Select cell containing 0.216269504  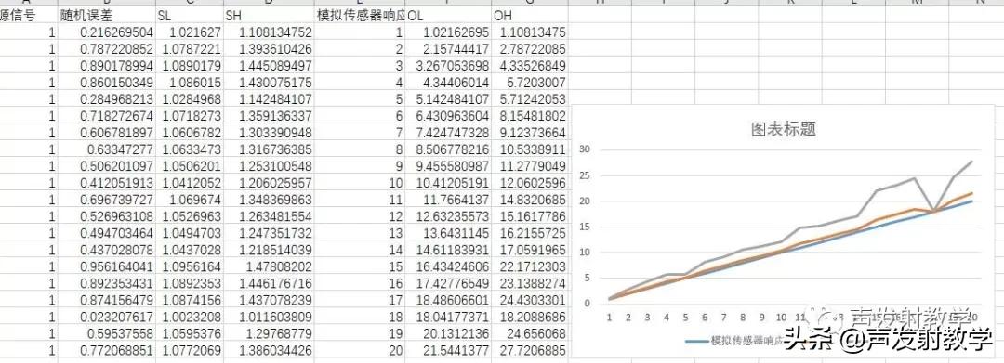click(x=106, y=32)
